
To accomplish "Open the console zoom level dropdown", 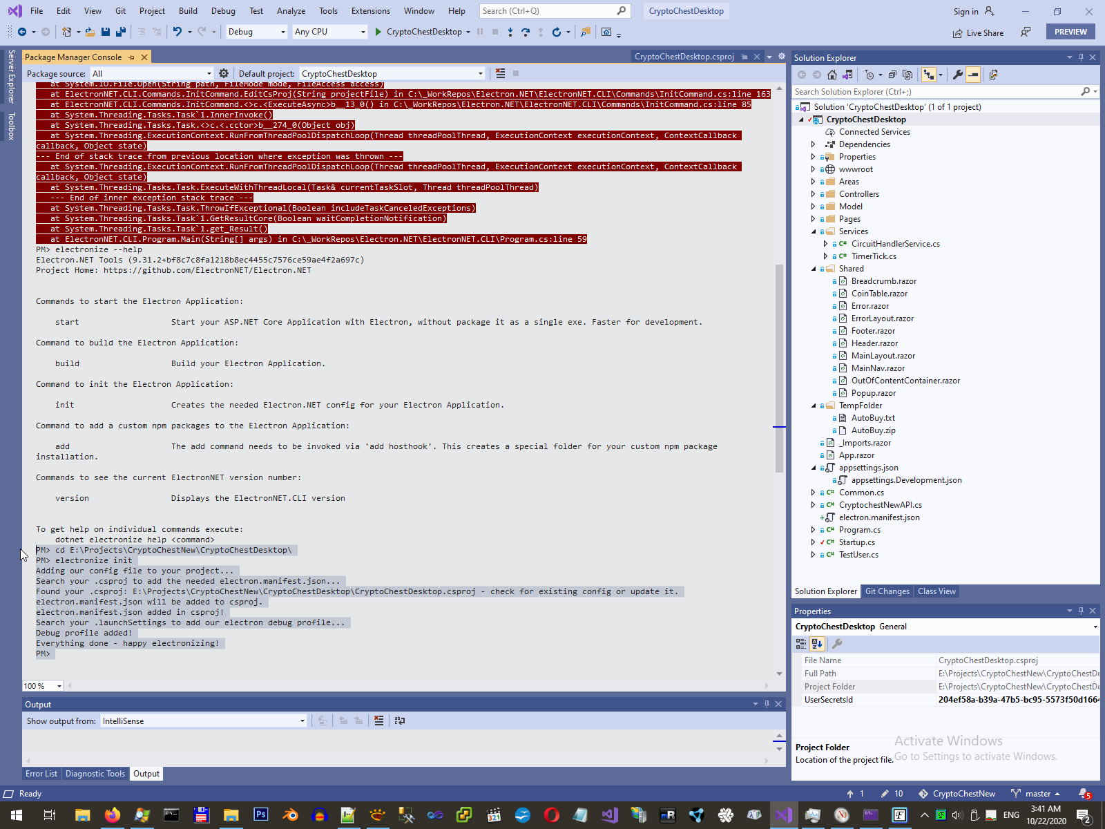I will point(43,686).
